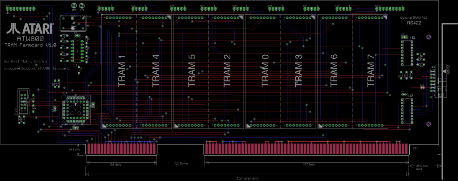Select the TRAM 7 slot label

point(370,71)
